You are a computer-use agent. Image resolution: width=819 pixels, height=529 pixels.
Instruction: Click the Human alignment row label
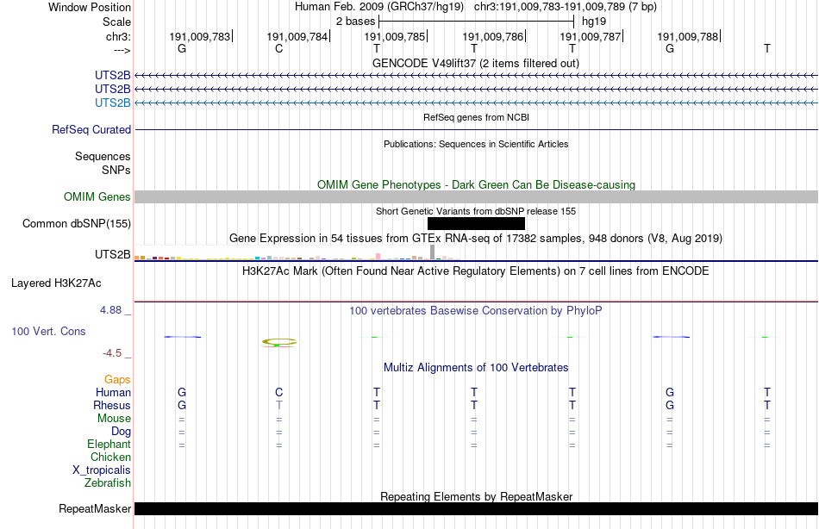(x=113, y=393)
